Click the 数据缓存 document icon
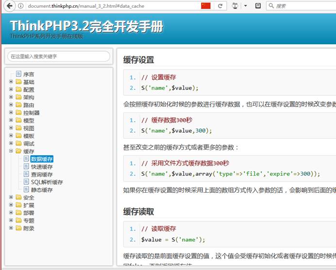Screen dimensions: 336x270 26,159
